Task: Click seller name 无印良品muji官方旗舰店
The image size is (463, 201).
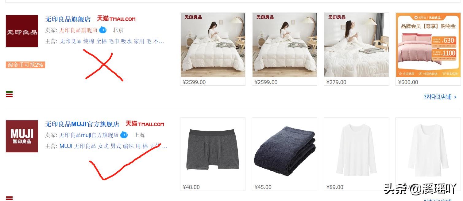Action: pos(89,135)
